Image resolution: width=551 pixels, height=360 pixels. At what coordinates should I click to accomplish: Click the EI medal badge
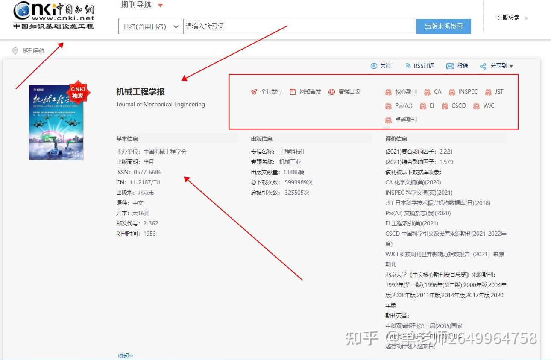point(423,106)
